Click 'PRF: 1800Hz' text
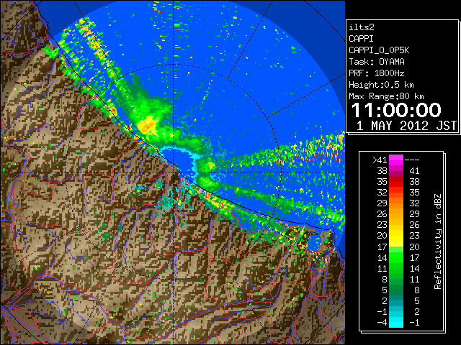Screen dimensions: 461x345 point(376,73)
